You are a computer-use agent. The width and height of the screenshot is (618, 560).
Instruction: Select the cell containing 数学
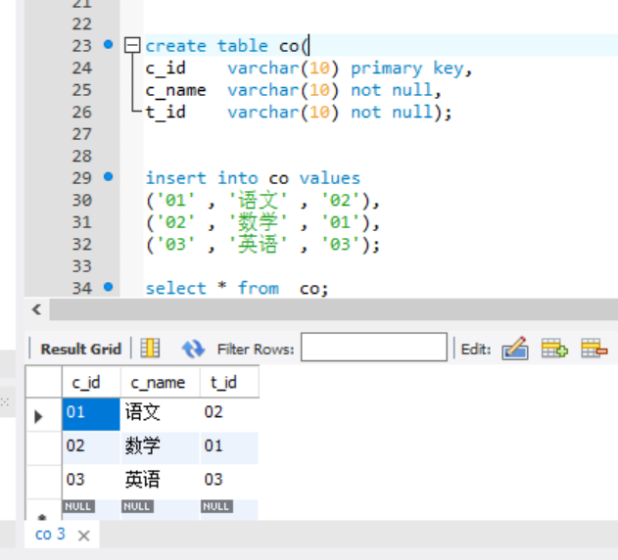(x=160, y=447)
